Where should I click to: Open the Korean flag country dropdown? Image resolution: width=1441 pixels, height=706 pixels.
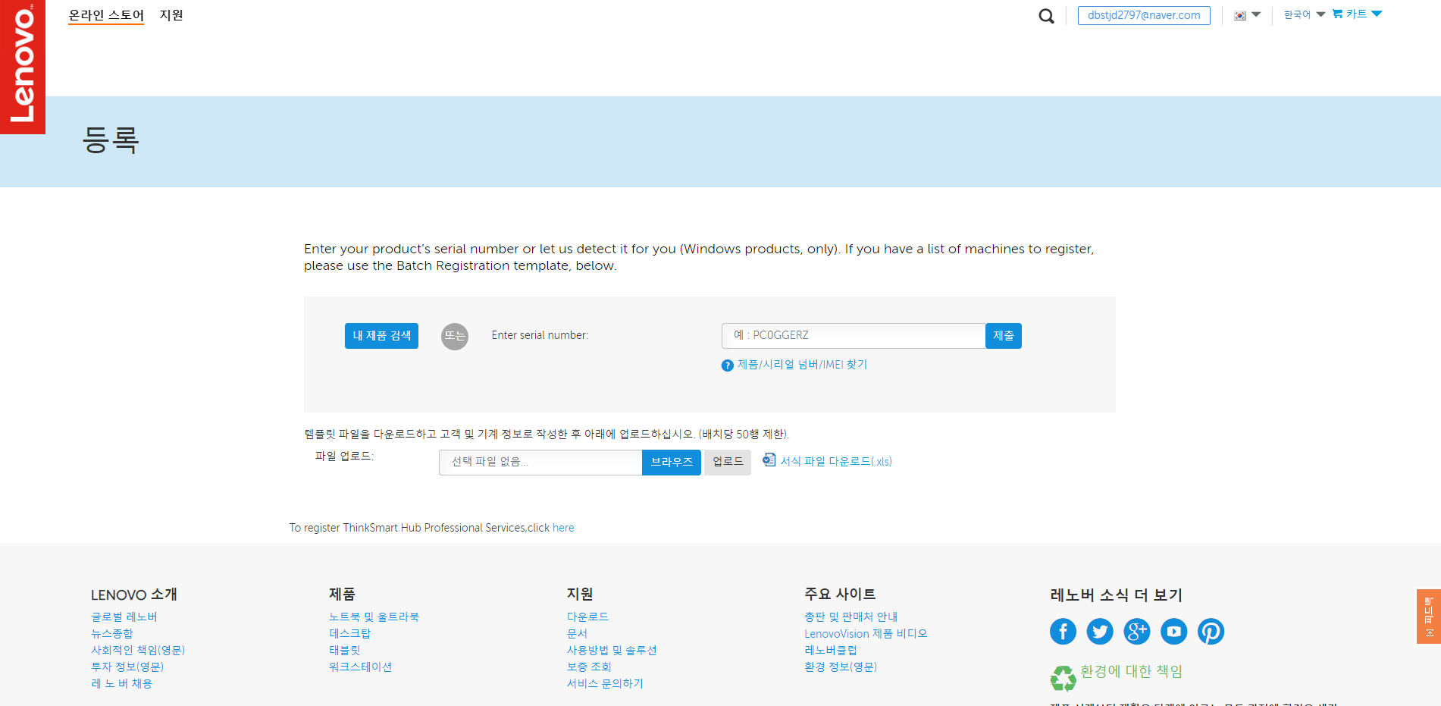[x=1247, y=15]
